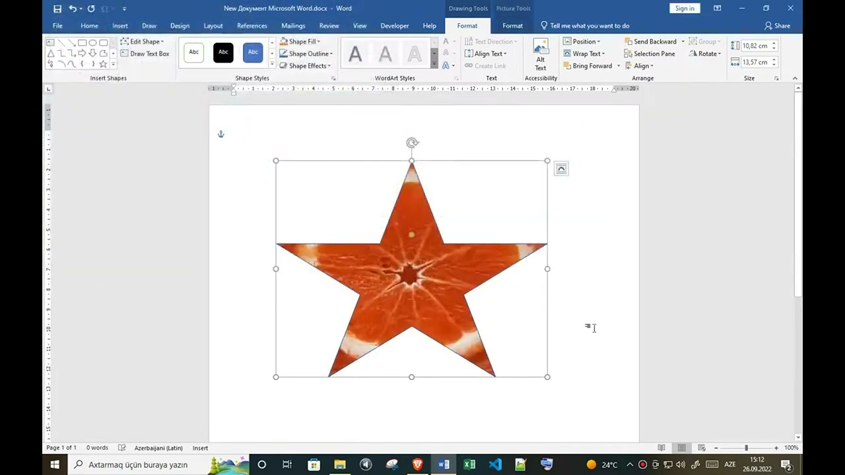This screenshot has width=845, height=475.
Task: Choose the triangle shape in Insert Shapes
Action: [x=50, y=53]
